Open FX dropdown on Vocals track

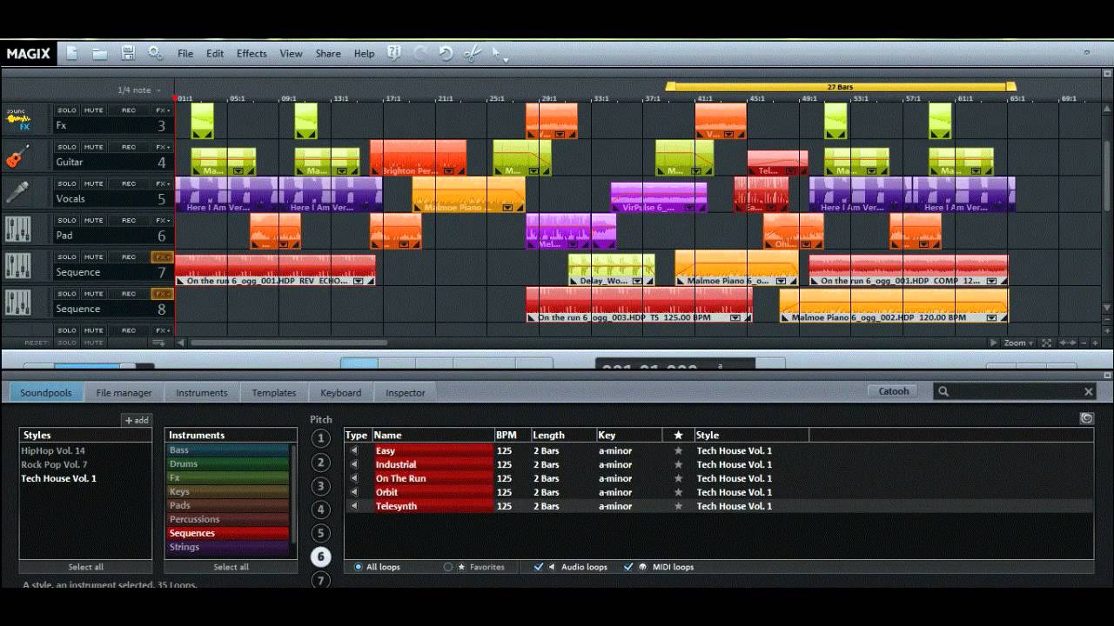tap(163, 183)
